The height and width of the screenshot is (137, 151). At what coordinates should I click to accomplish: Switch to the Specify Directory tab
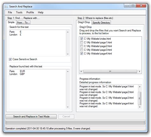click(x=101, y=23)
